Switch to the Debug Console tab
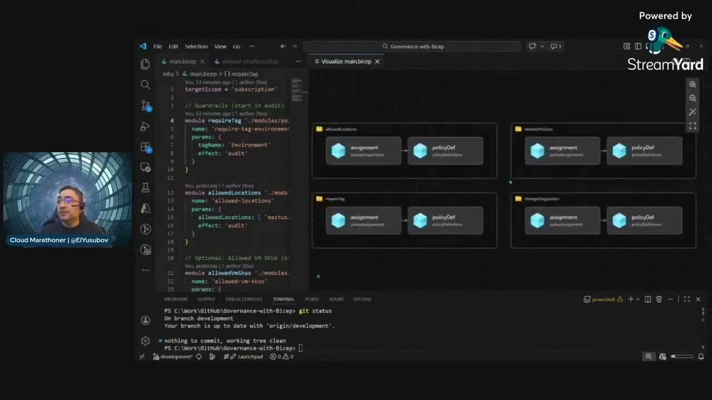Screen dimensions: 712x400 click(x=244, y=299)
